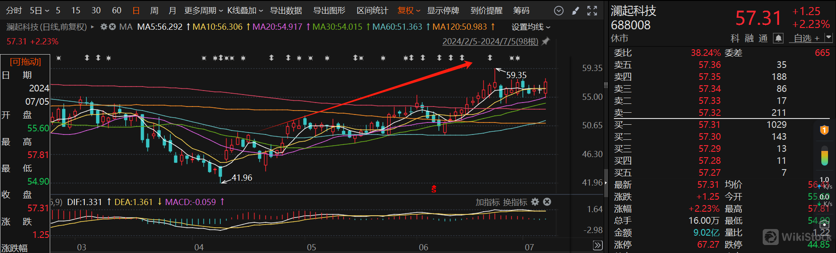Viewport: 836px width, 253px height.
Task: Open the circled chevron menu in chart toolbar
Action: click(x=559, y=11)
